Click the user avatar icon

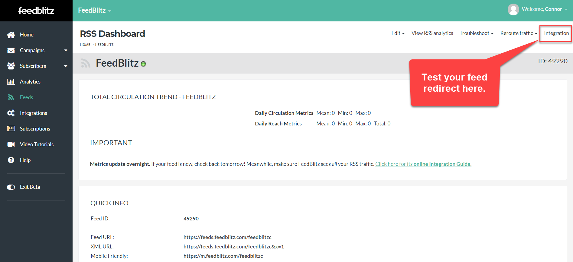[513, 9]
